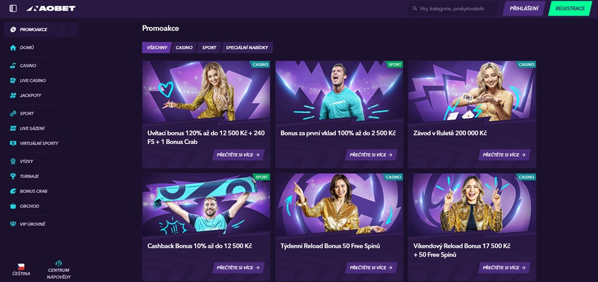Select the Speciální Nabídky tab
The image size is (598, 282).
pos(247,47)
